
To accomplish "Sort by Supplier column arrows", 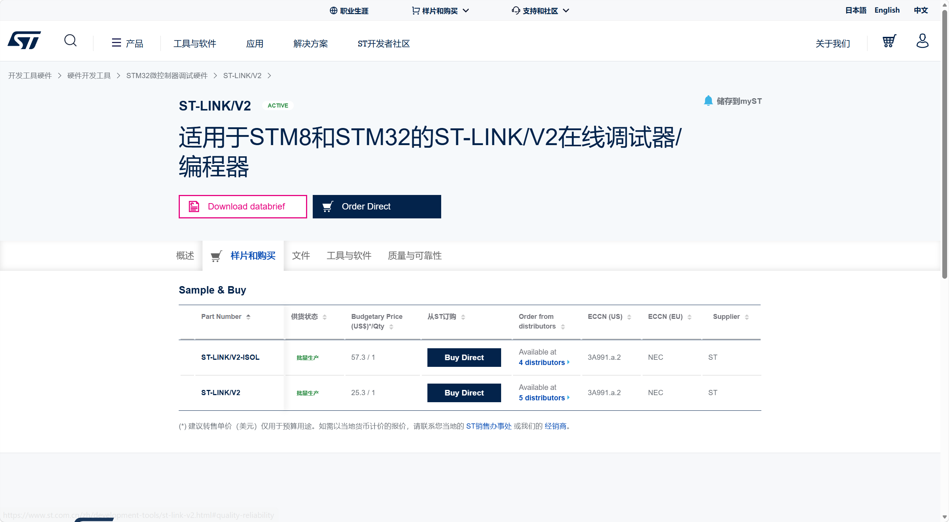I will pos(747,317).
